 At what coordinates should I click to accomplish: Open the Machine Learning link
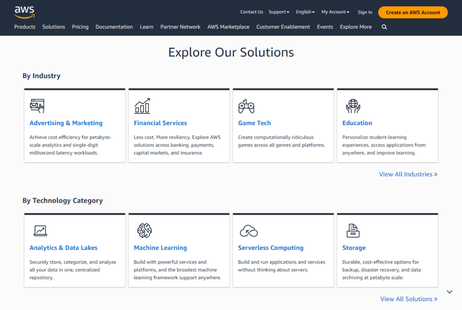pyautogui.click(x=160, y=248)
